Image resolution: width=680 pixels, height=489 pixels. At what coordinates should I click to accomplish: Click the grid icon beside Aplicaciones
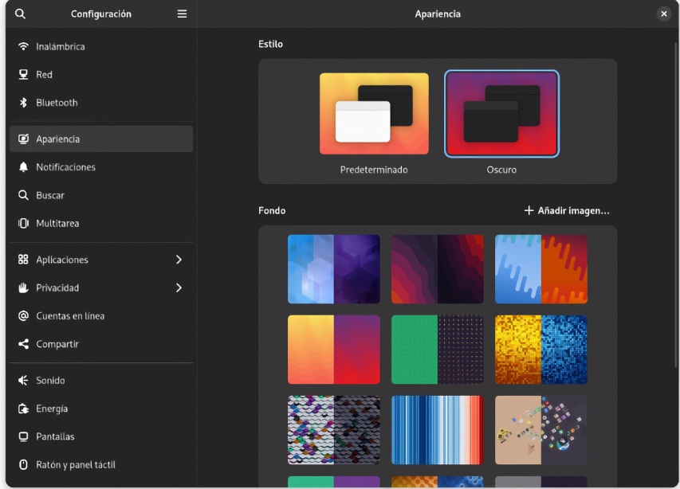tap(23, 260)
